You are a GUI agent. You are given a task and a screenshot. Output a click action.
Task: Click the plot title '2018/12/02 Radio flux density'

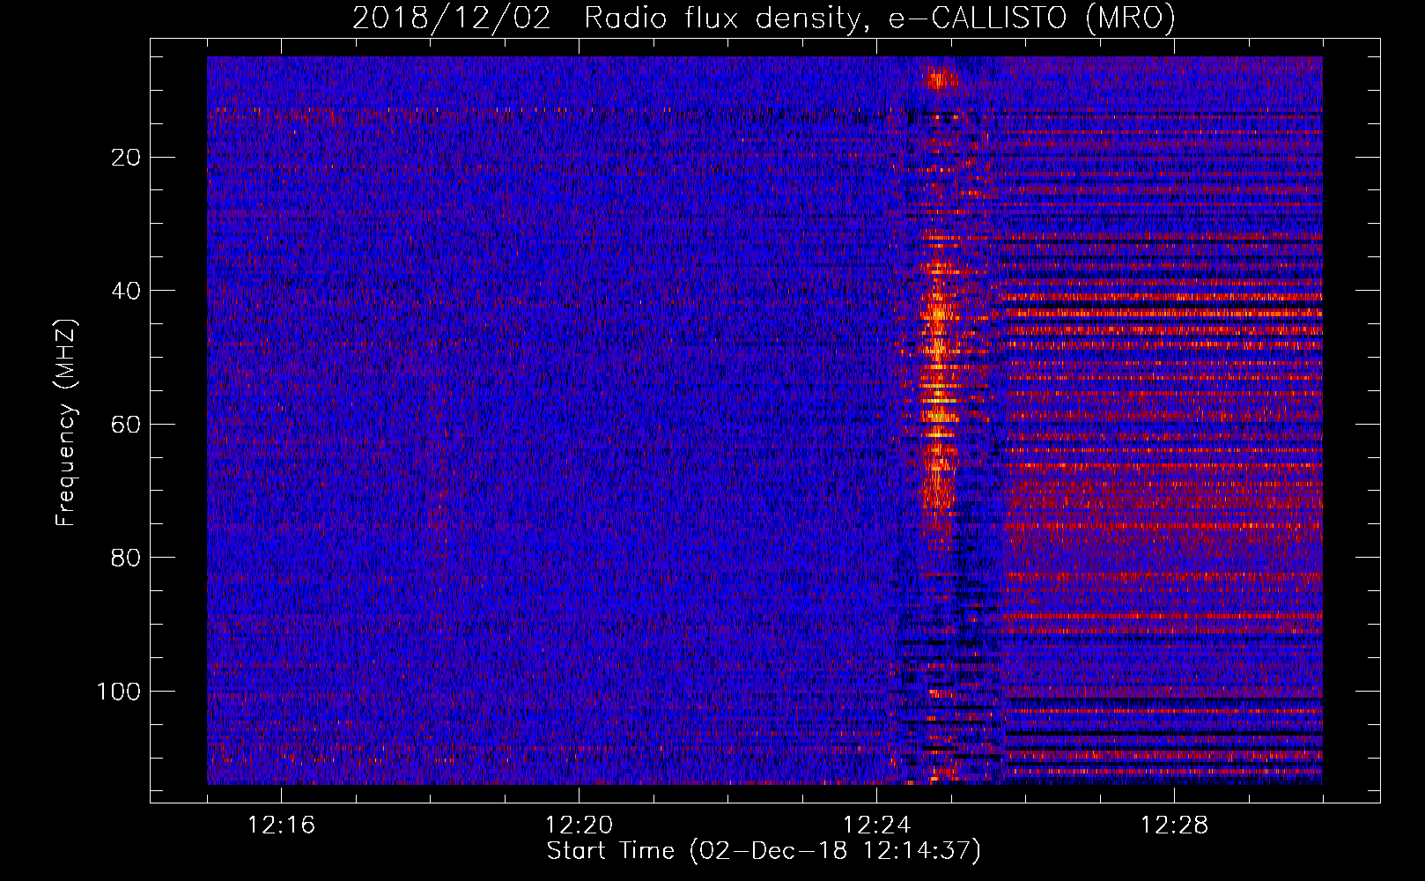click(764, 19)
